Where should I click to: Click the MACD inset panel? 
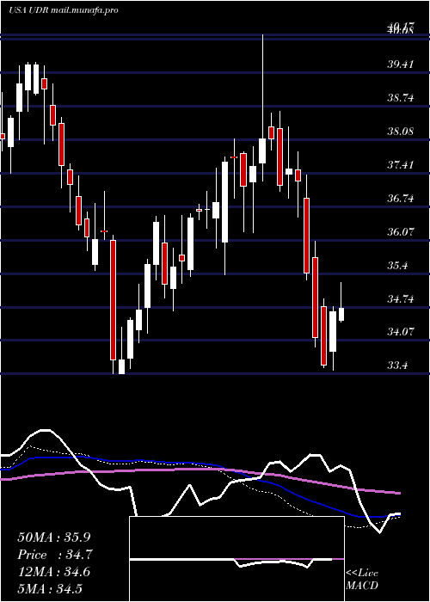pyautogui.click(x=236, y=559)
